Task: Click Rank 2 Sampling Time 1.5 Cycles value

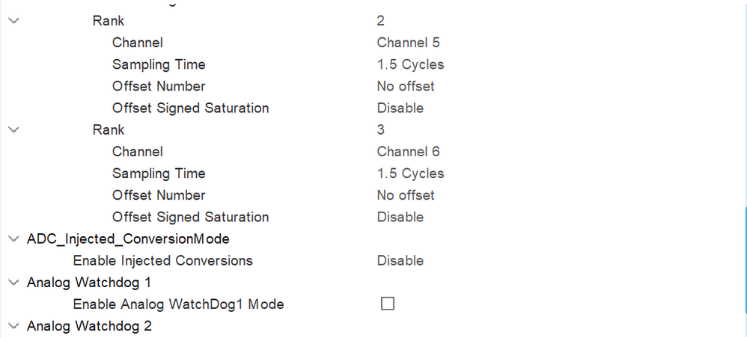Action: pos(410,64)
